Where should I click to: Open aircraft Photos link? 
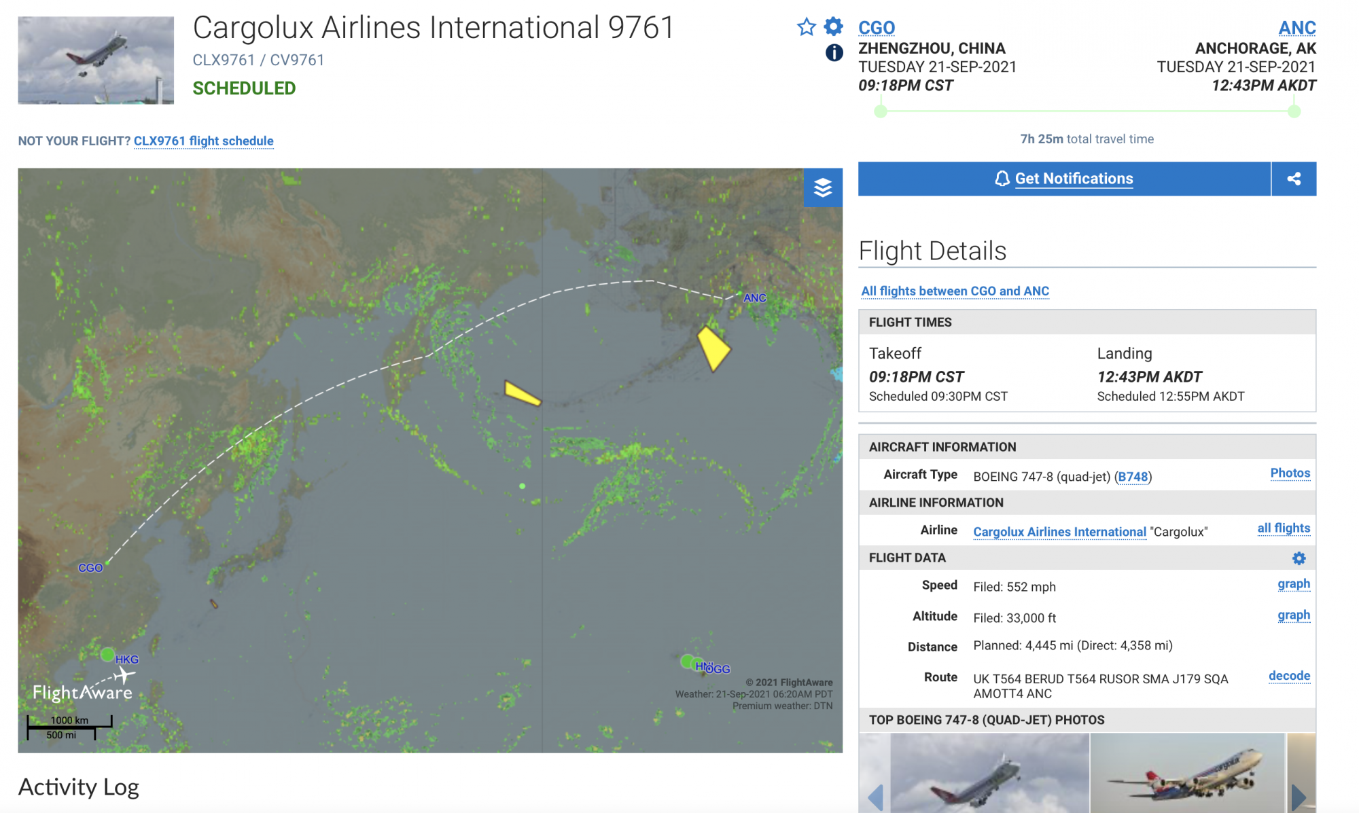(x=1290, y=473)
